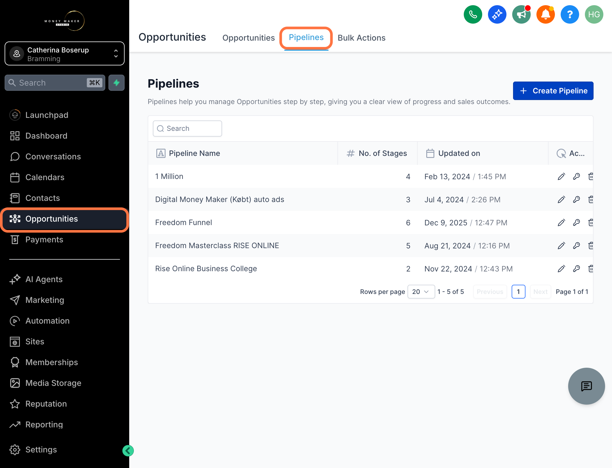Open Automation in the sidebar
This screenshot has height=468, width=612.
point(65,321)
